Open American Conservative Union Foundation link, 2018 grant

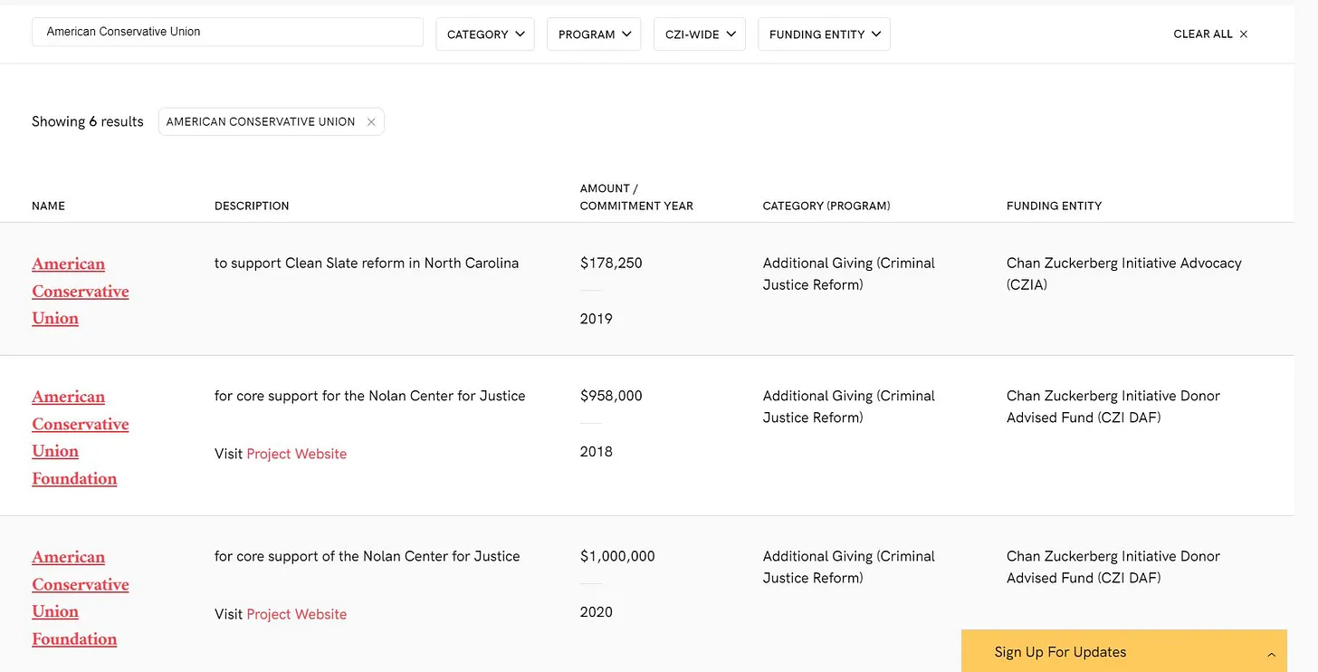point(81,437)
